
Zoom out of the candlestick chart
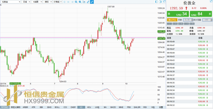(x=80, y=2)
